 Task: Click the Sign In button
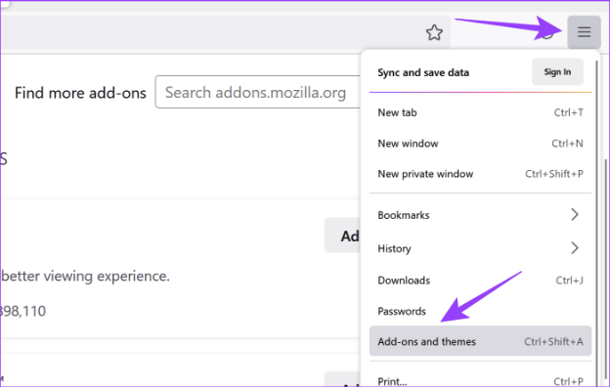pyautogui.click(x=557, y=72)
